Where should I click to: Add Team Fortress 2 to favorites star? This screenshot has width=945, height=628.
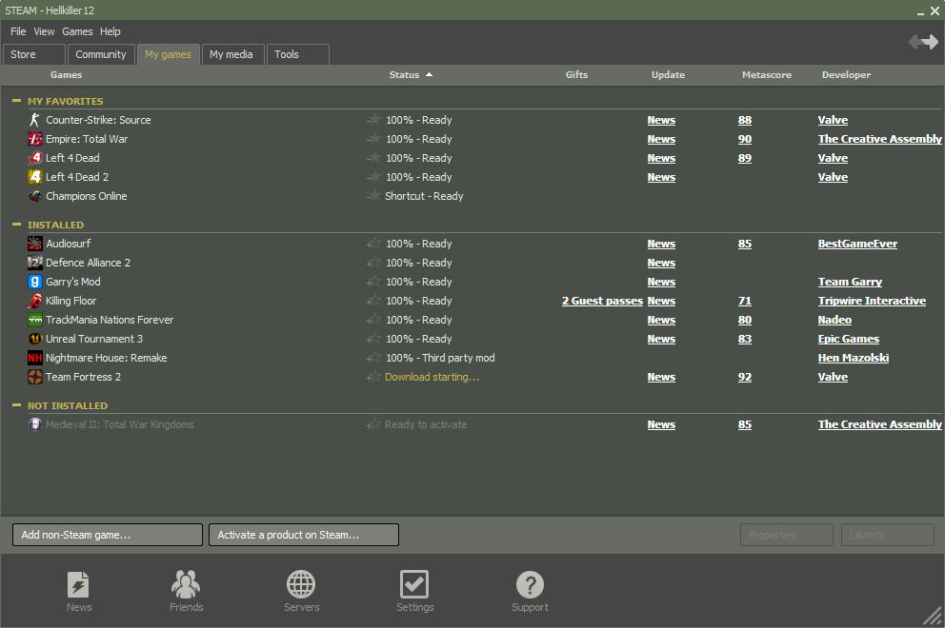pyautogui.click(x=373, y=377)
